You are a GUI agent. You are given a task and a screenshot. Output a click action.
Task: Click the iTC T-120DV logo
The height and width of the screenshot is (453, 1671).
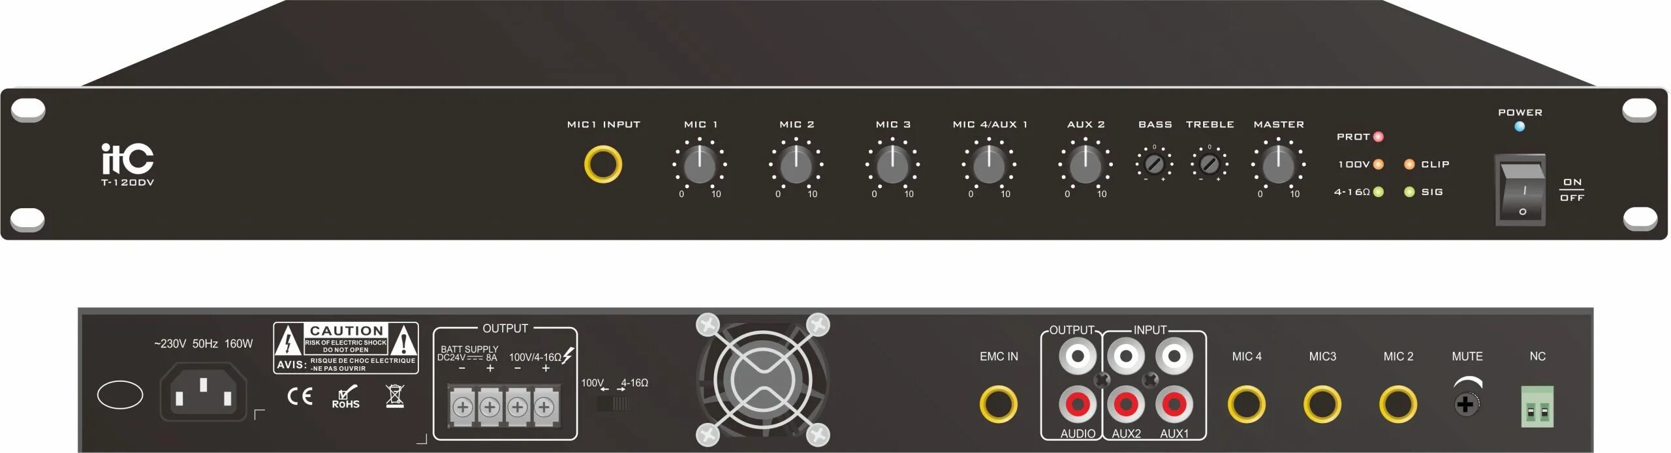click(128, 166)
